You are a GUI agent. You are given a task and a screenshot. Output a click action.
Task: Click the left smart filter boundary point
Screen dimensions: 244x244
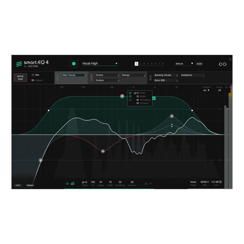(48, 110)
